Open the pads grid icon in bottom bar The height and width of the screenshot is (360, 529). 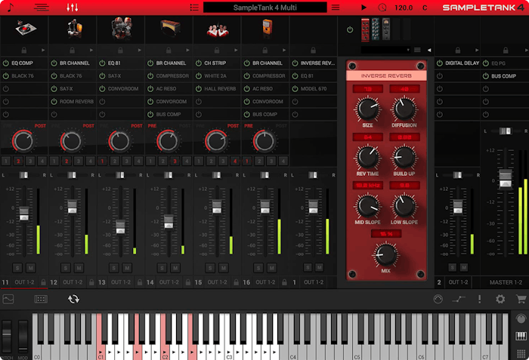click(41, 299)
